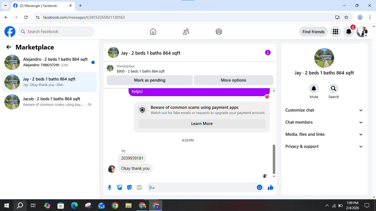Go back using the Marketplace back arrow
Viewport: 376px width, 211px height.
(x=9, y=47)
